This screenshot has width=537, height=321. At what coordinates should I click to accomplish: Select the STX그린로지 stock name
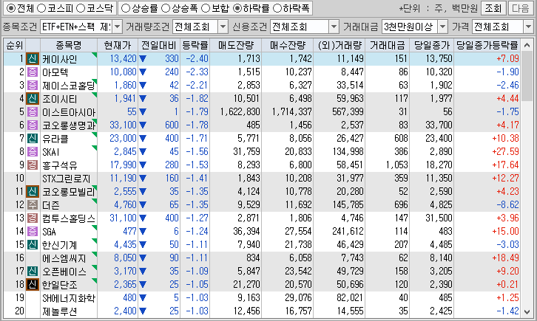pos(66,179)
